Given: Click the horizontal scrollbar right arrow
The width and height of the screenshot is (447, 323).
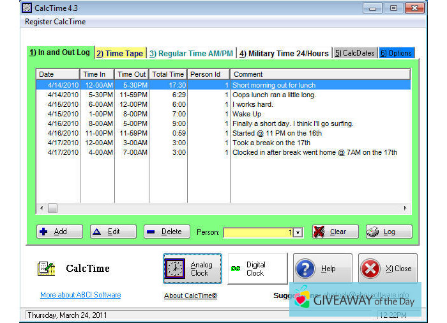Looking at the screenshot, I should [x=405, y=209].
